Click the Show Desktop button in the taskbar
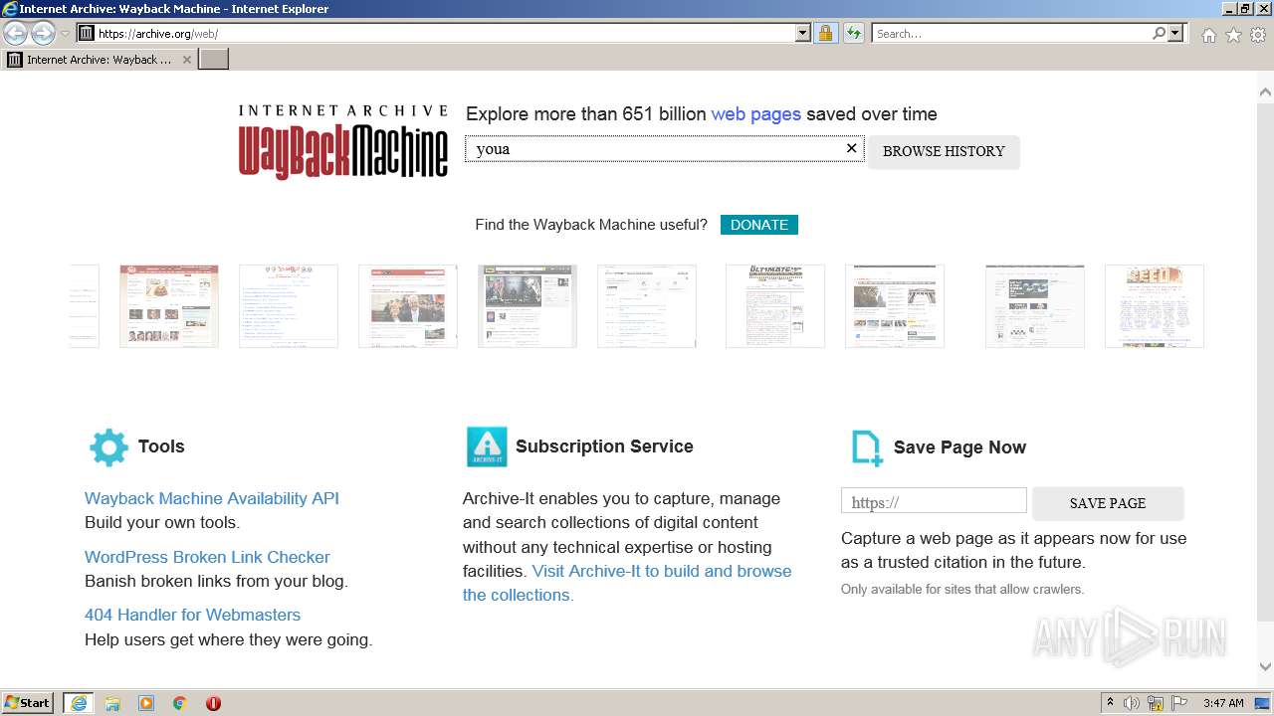1274x716 pixels. click(1263, 703)
